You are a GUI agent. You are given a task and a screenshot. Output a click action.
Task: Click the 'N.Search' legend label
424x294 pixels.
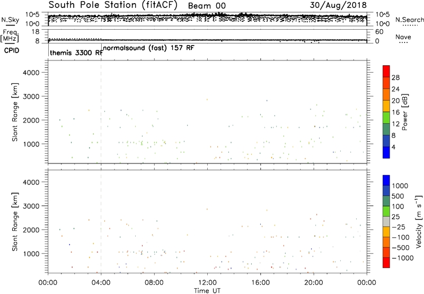pos(409,20)
